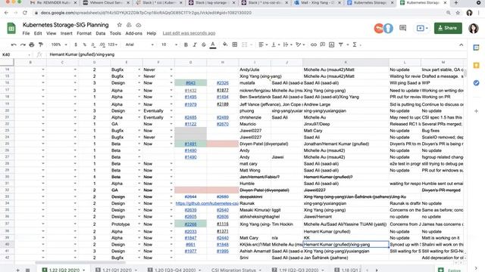Undo the last action

[14, 45]
